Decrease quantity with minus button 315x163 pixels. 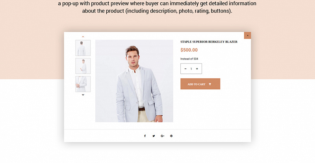(x=185, y=69)
